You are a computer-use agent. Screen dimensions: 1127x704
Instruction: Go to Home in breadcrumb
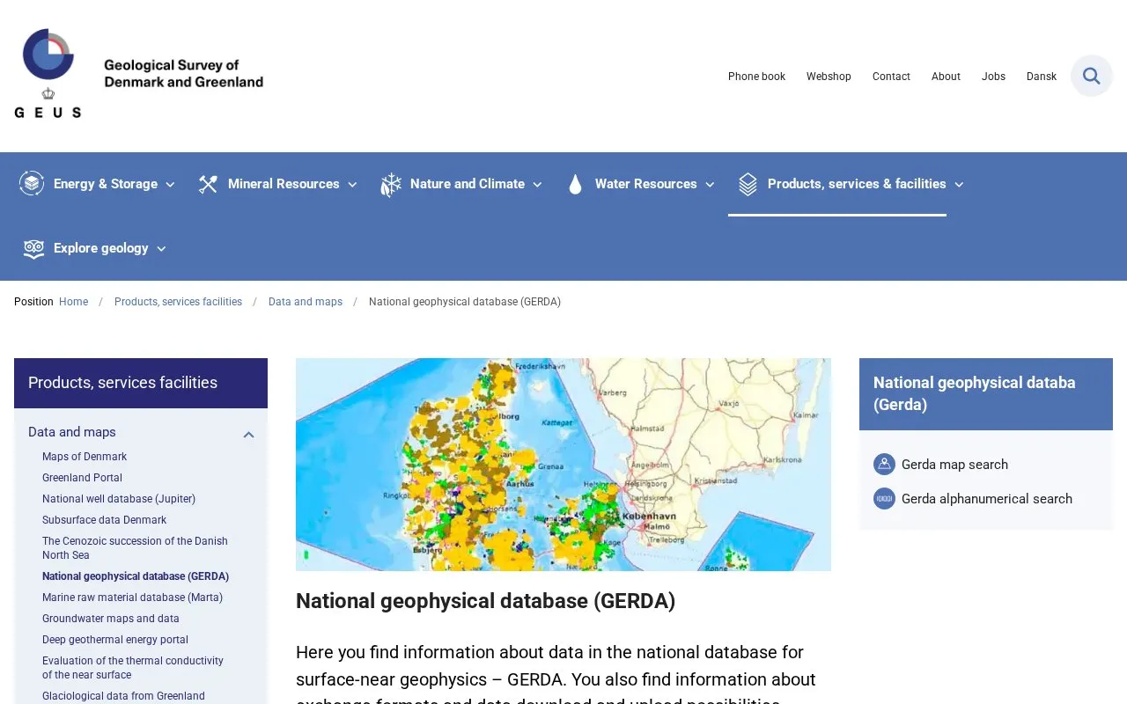click(x=73, y=302)
